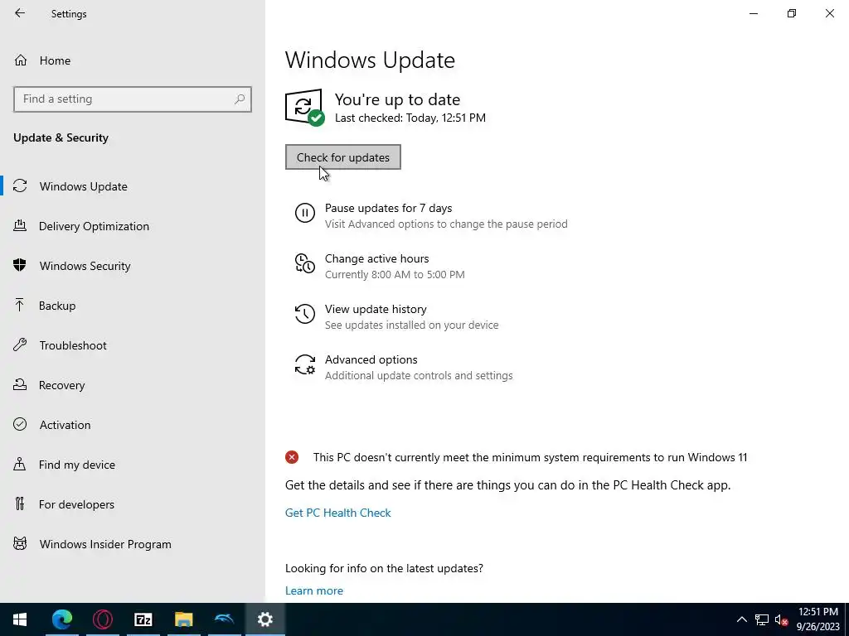Click the network icon in system tray
Image resolution: width=849 pixels, height=636 pixels.
pos(762,619)
